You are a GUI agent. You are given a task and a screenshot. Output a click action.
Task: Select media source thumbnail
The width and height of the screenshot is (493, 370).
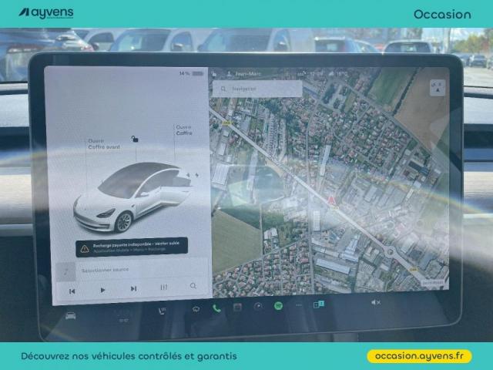[x=65, y=272]
